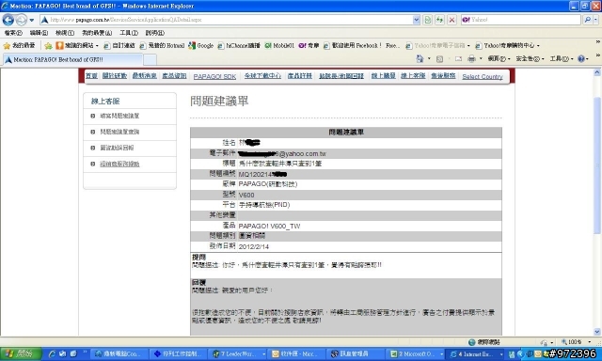Click the Help question mark icon
This screenshot has height=361, width=602.
point(581,58)
